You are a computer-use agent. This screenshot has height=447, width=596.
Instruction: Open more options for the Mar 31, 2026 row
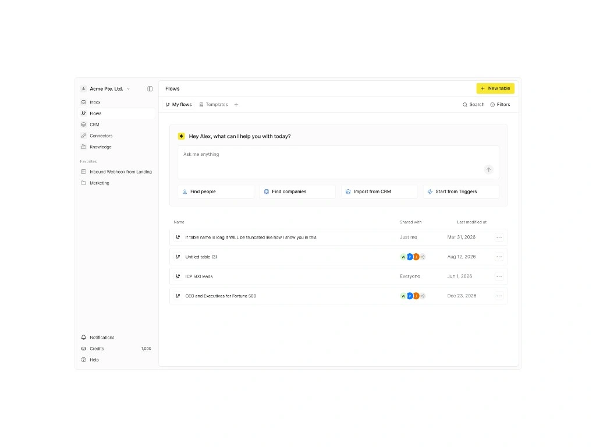pyautogui.click(x=499, y=237)
